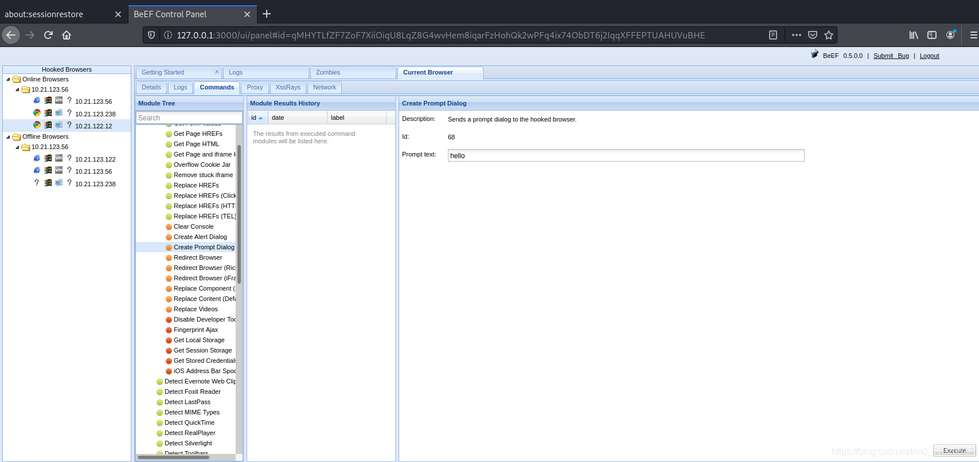The image size is (979, 462).
Task: Select the Replace Videos module
Action: point(196,310)
